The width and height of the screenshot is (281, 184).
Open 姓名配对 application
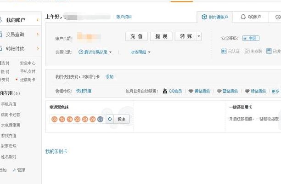pos(9,157)
